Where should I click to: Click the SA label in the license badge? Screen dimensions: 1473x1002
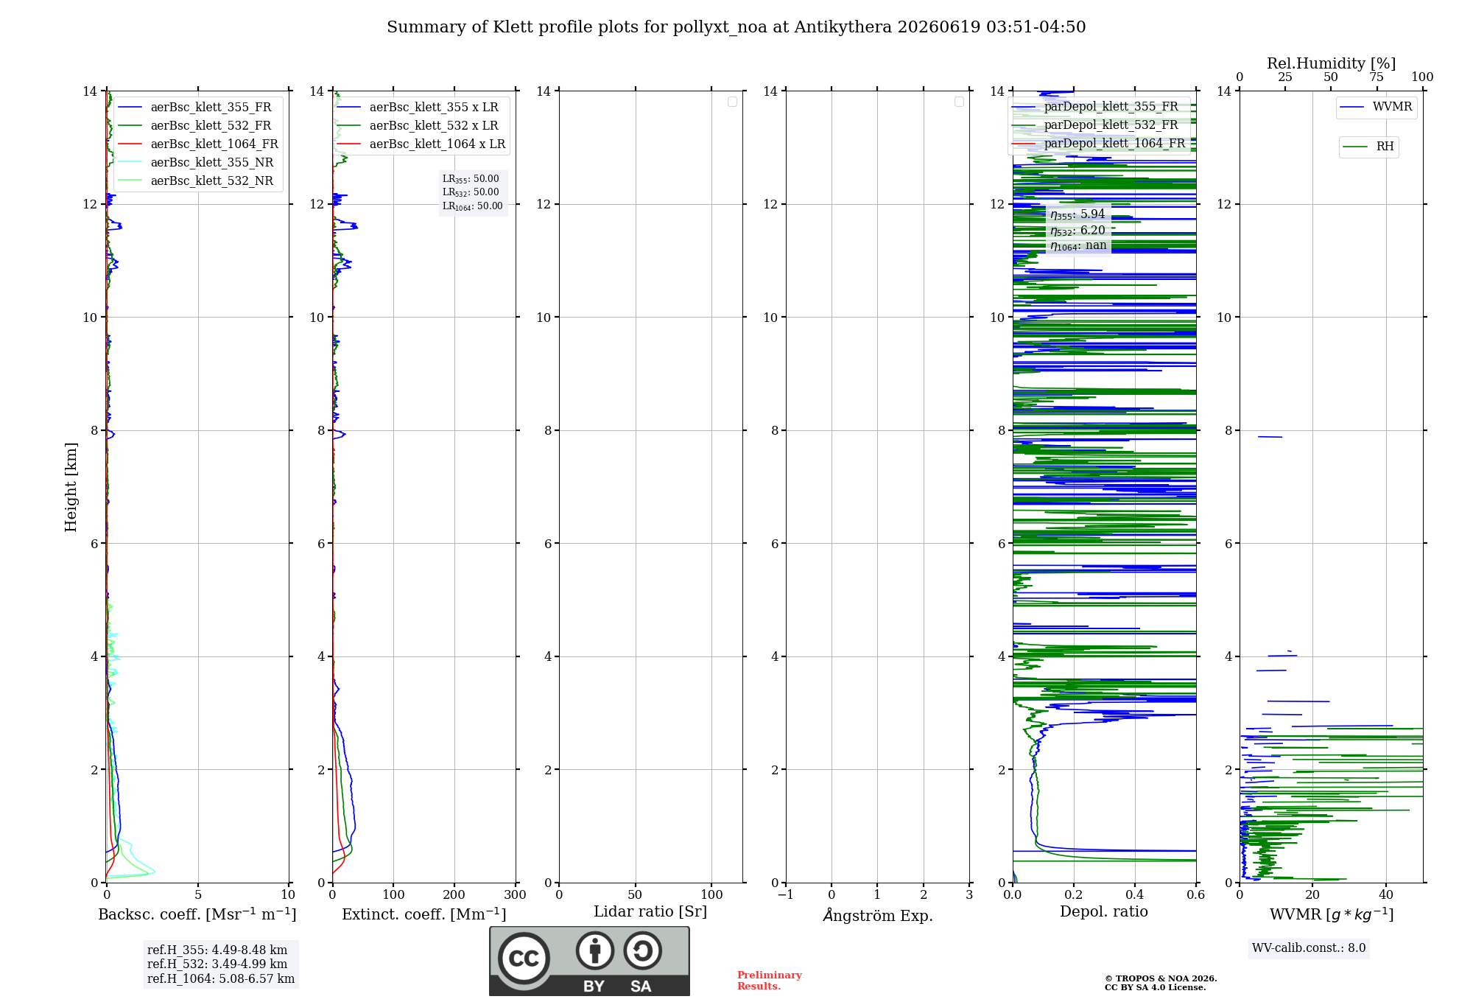(641, 987)
